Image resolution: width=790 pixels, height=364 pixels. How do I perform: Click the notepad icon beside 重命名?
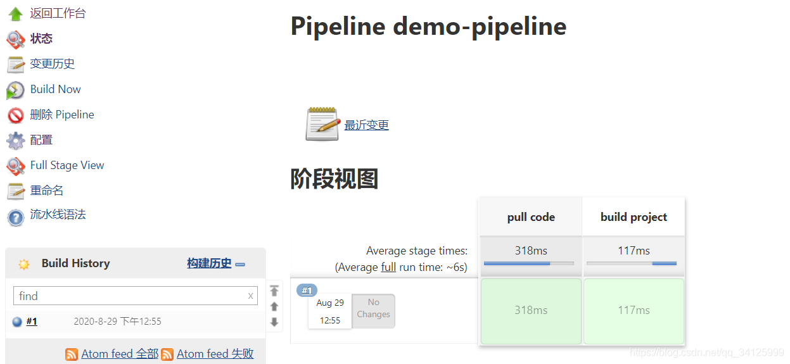(15, 191)
